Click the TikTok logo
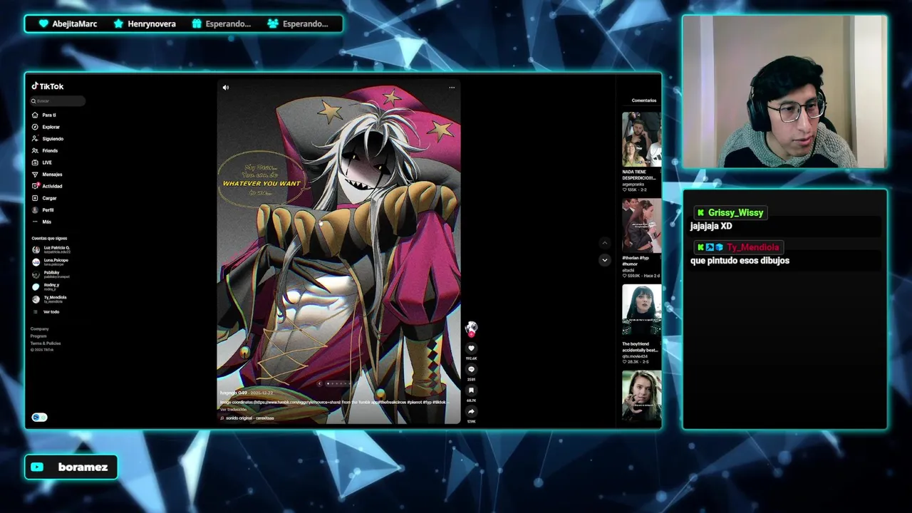The height and width of the screenshot is (513, 912). (x=48, y=86)
